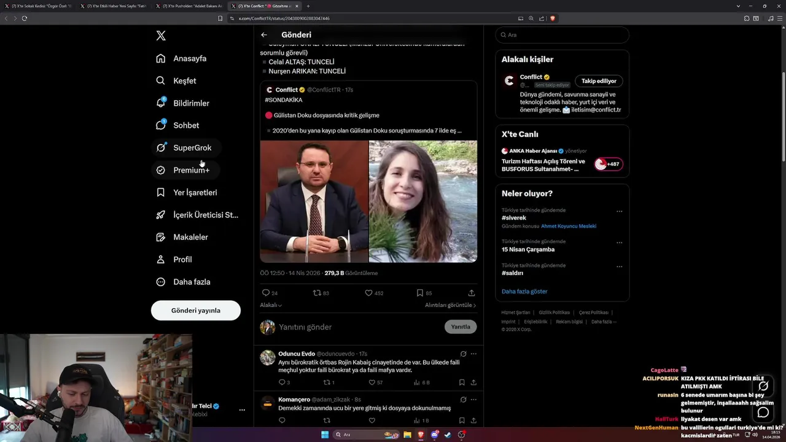Share Oduncu Evdo's reply
This screenshot has height=442, width=786.
(x=473, y=382)
